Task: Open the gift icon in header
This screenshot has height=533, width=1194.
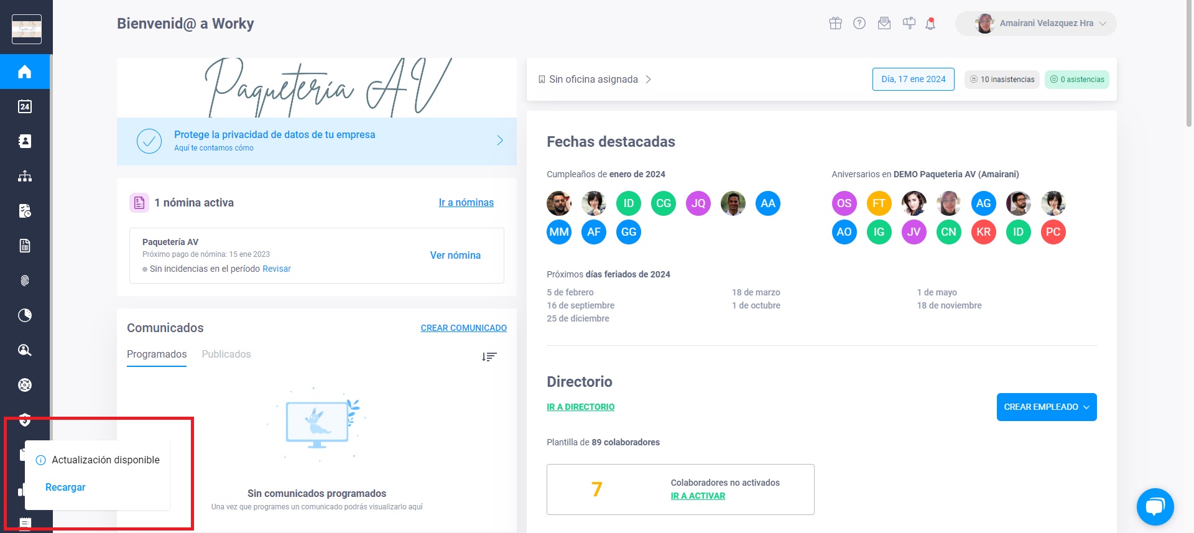Action: [x=835, y=24]
